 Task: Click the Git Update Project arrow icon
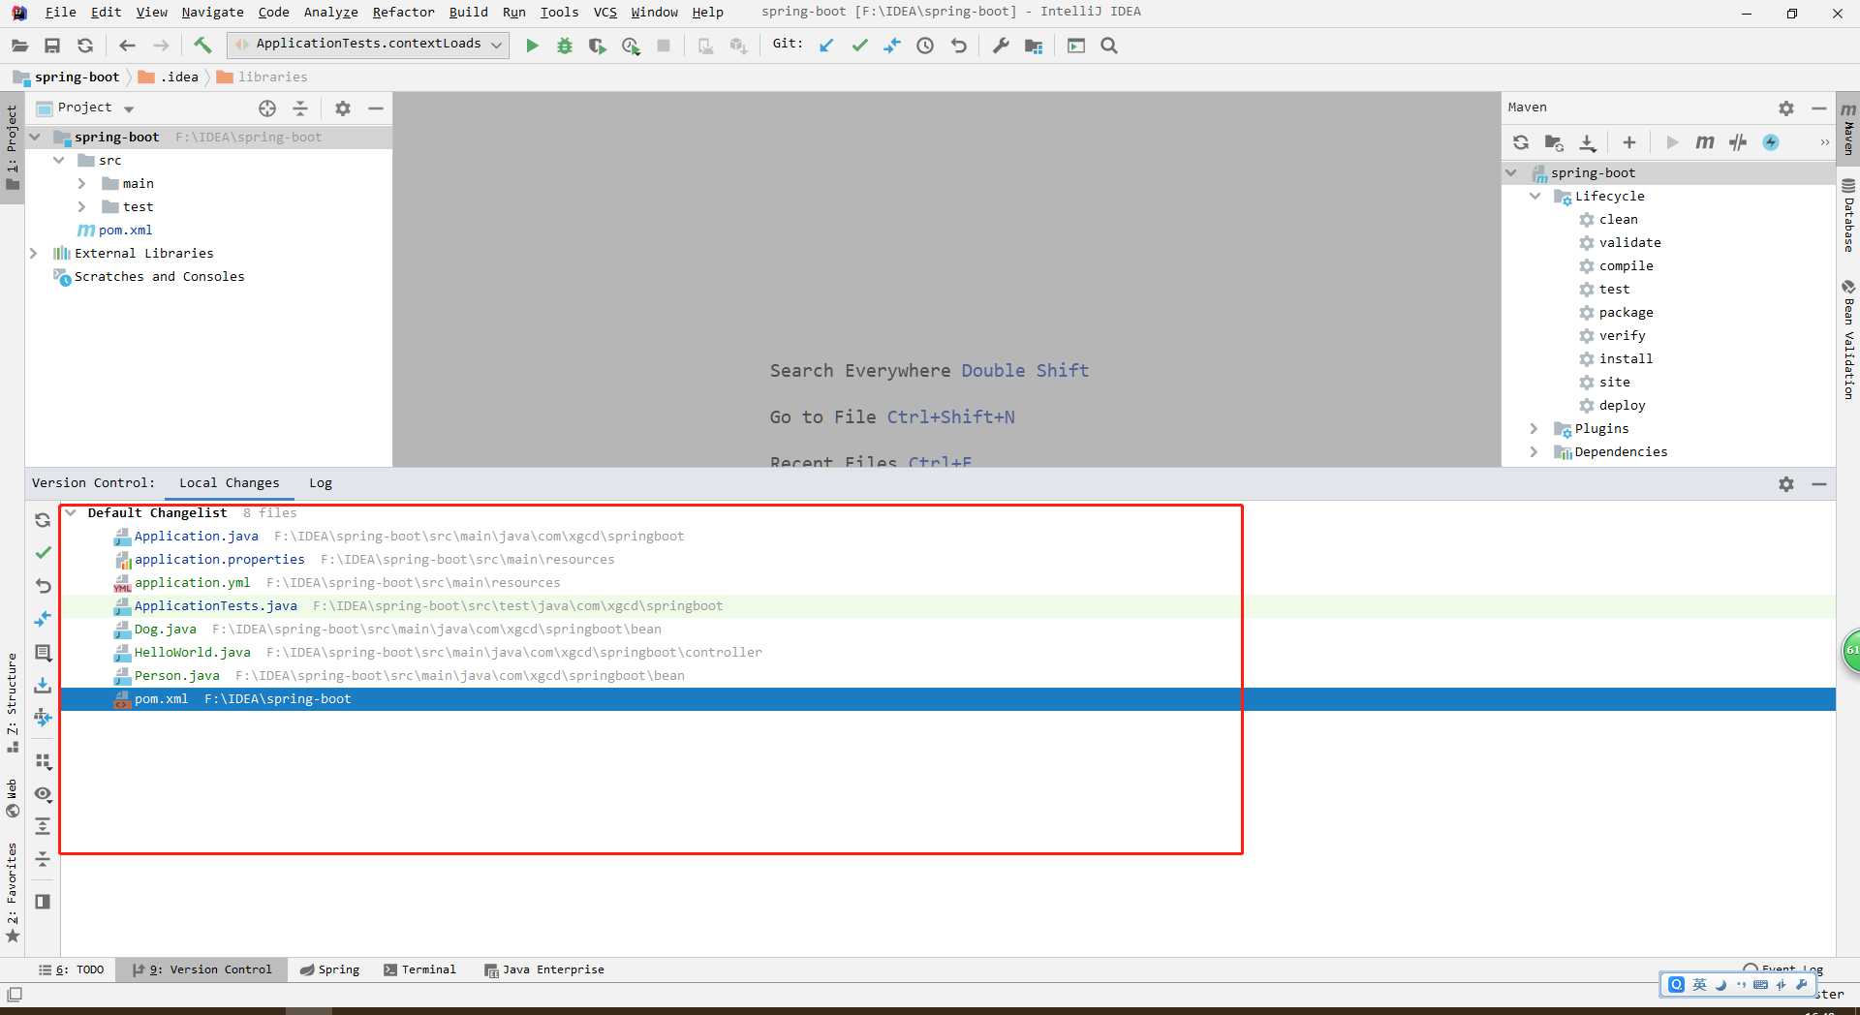(826, 46)
